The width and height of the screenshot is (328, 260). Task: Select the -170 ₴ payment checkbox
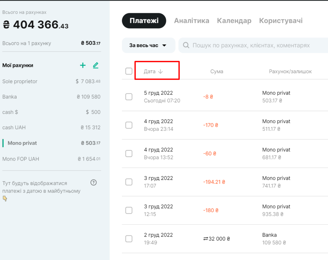tap(129, 125)
